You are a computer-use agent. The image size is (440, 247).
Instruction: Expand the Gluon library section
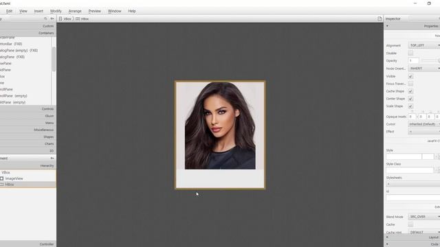pyautogui.click(x=27, y=116)
